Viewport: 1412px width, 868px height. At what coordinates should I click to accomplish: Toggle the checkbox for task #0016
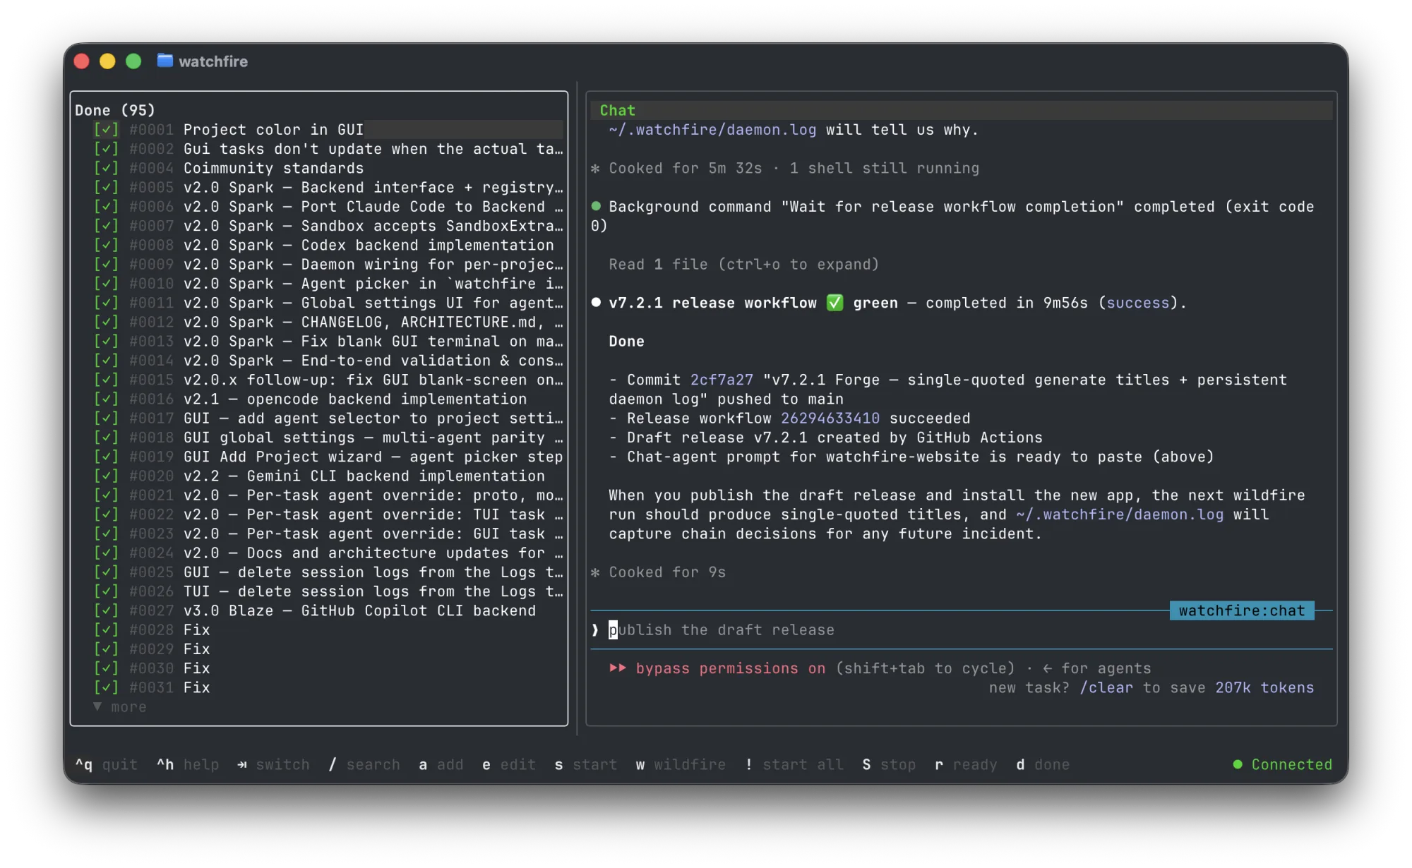pyautogui.click(x=106, y=399)
